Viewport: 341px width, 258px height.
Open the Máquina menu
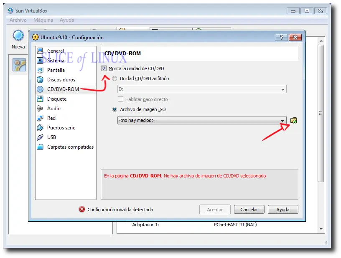click(x=43, y=20)
